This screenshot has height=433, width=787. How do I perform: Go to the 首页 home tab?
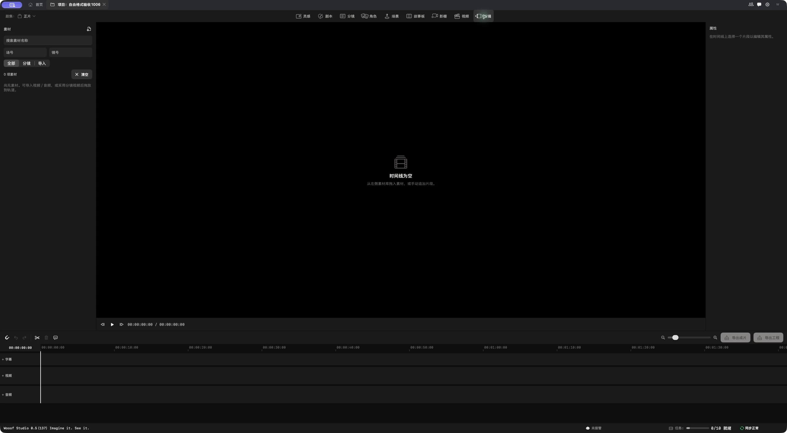click(35, 5)
